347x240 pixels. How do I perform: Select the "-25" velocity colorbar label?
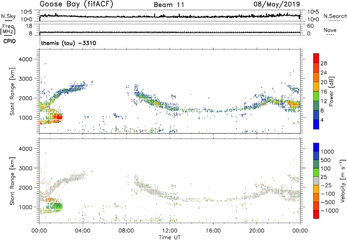tap(326, 185)
